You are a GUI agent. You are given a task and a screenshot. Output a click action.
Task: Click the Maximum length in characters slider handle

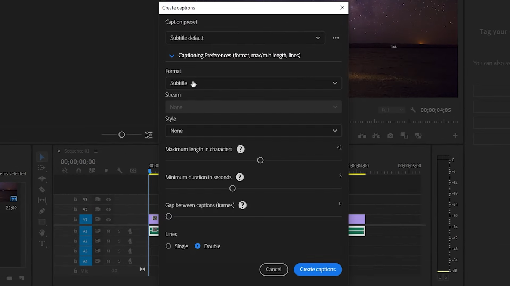(x=260, y=160)
